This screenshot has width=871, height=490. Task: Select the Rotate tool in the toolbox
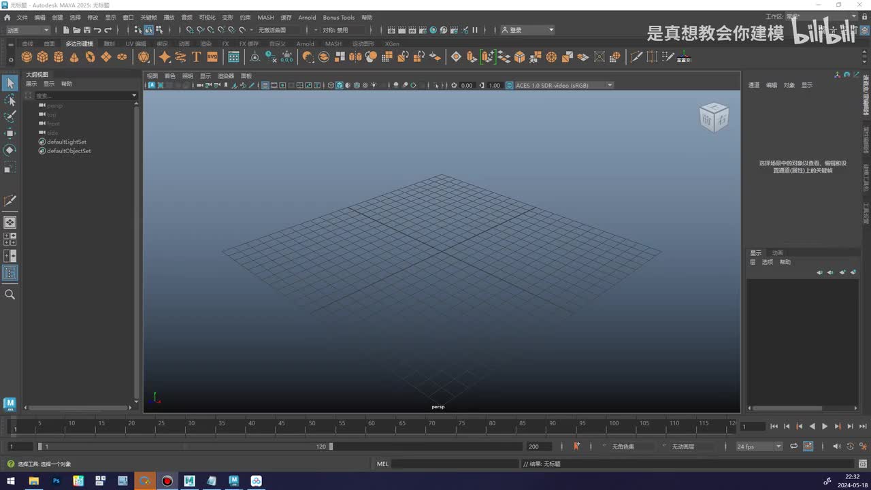pyautogui.click(x=10, y=150)
